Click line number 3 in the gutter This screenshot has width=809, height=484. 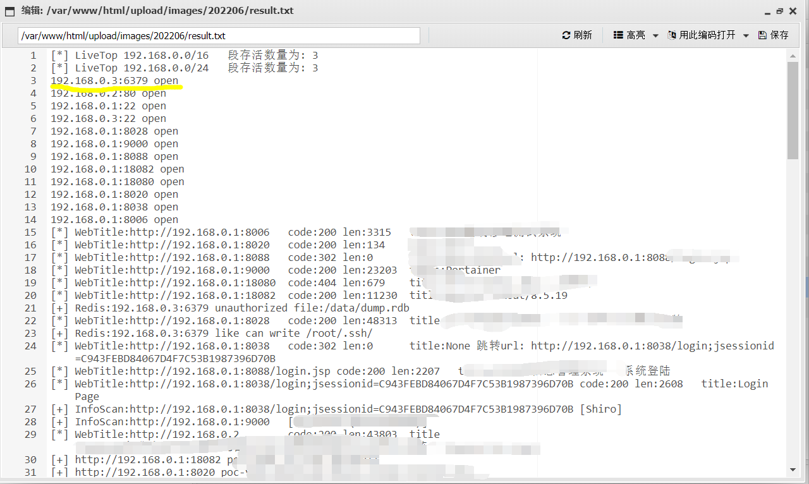click(x=33, y=80)
